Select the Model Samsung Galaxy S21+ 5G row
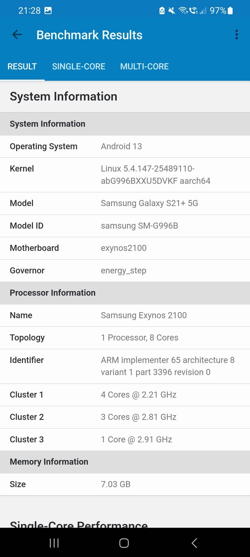Image resolution: width=250 pixels, height=557 pixels. click(x=125, y=203)
